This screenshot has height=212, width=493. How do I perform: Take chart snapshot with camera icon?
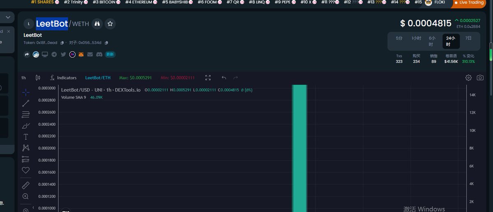click(480, 78)
